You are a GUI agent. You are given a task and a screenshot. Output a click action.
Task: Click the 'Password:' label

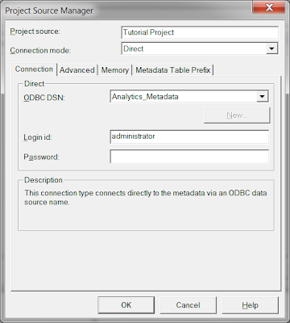pos(41,157)
